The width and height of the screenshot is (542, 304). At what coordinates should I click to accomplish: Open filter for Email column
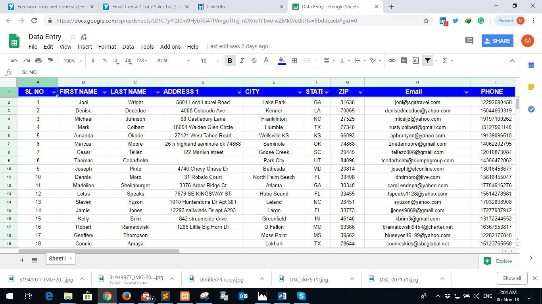click(467, 92)
